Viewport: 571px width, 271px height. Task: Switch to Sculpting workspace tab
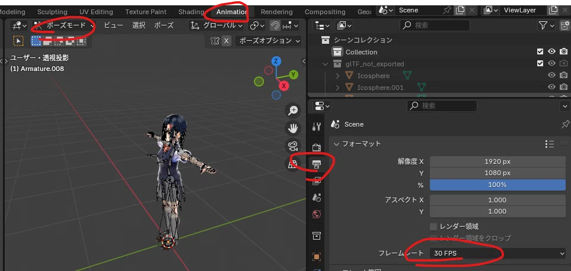tap(52, 12)
